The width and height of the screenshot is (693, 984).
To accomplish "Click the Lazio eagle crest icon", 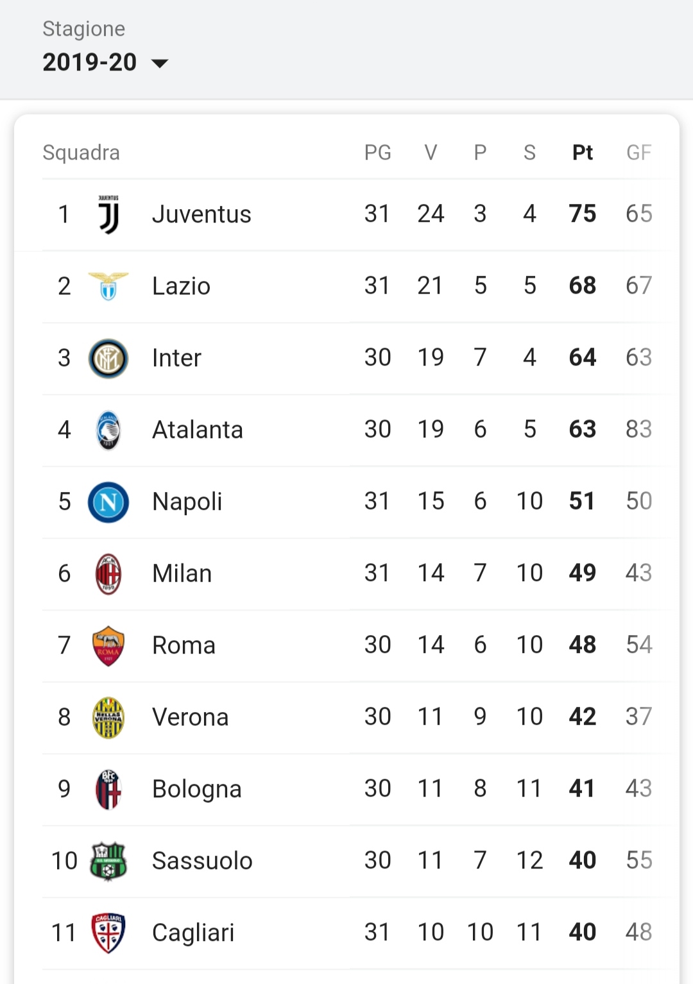I will (x=108, y=286).
